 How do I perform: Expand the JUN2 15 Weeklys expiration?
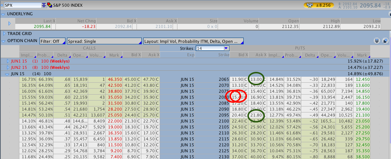pyautogui.click(x=8, y=67)
